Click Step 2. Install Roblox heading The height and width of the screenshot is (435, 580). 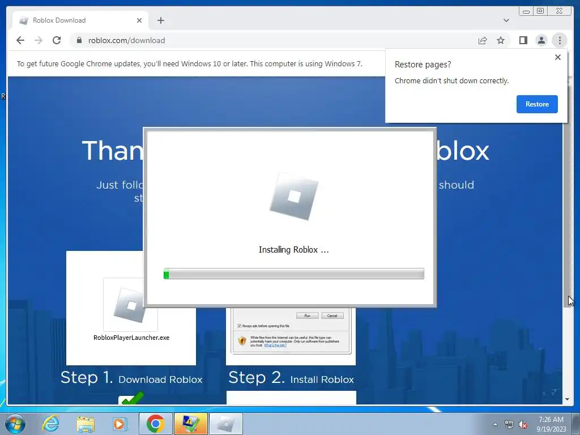click(x=291, y=378)
